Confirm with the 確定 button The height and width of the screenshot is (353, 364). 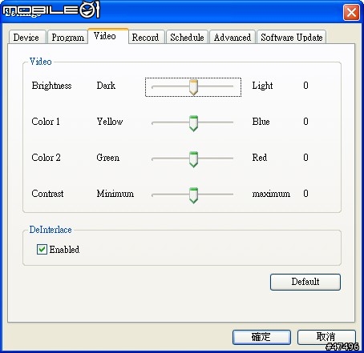click(x=261, y=337)
